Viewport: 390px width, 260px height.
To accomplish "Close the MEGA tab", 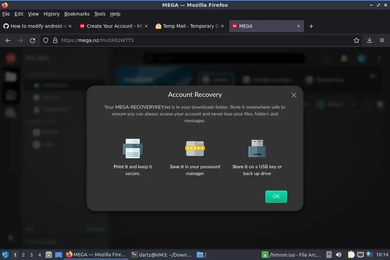I will (299, 26).
